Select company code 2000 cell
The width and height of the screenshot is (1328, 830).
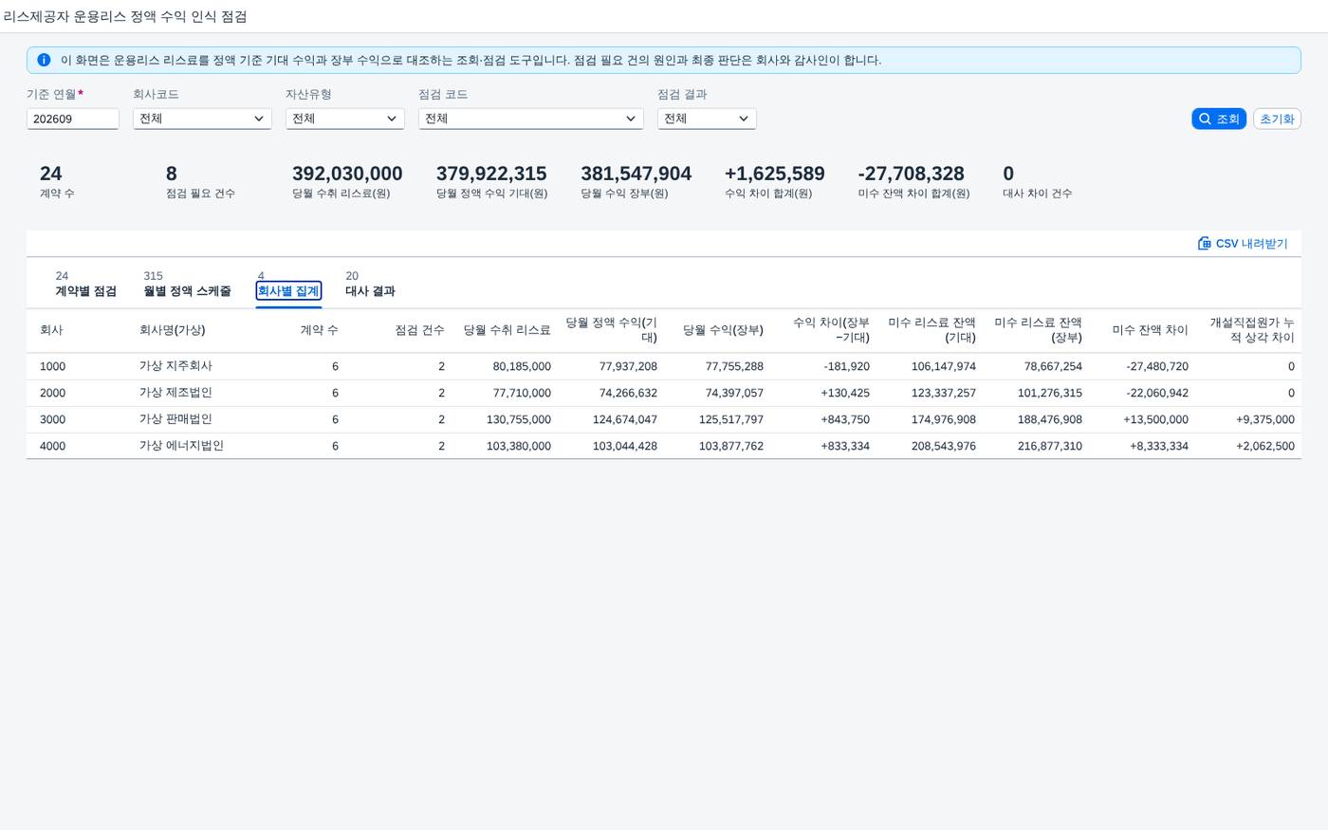pyautogui.click(x=52, y=393)
